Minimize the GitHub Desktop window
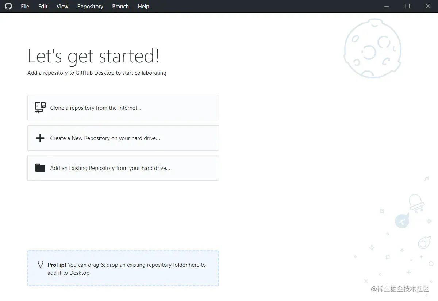 (x=387, y=6)
